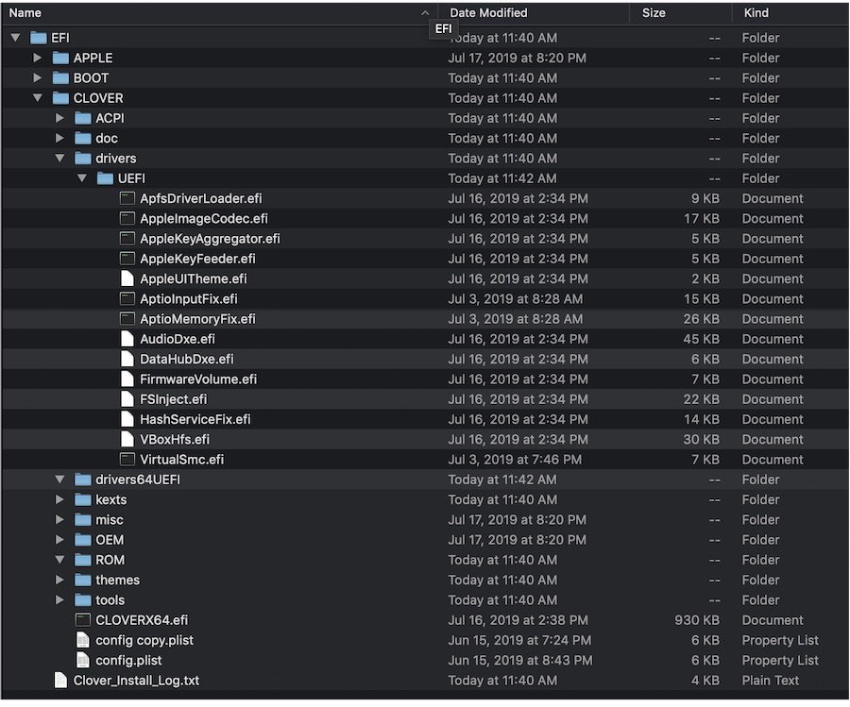Viewport: 850px width, 707px height.
Task: Click the AptioMemoryFix.efi file icon
Action: click(127, 318)
